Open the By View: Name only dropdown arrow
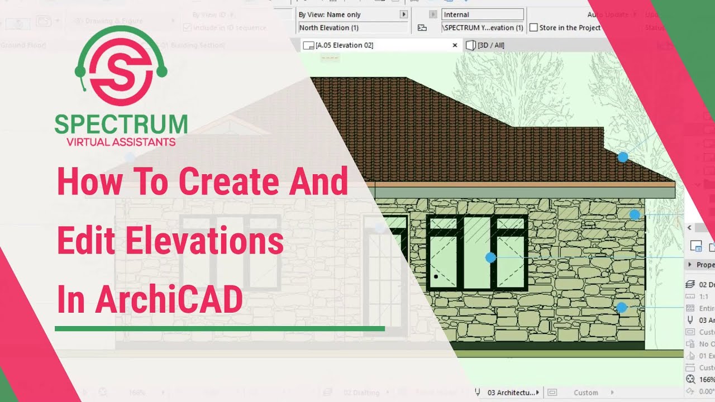This screenshot has height=402, width=715. tap(403, 15)
